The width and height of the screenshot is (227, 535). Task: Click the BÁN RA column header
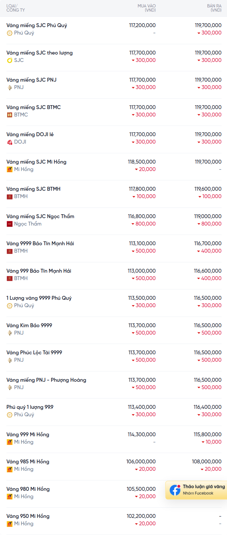coord(214,8)
